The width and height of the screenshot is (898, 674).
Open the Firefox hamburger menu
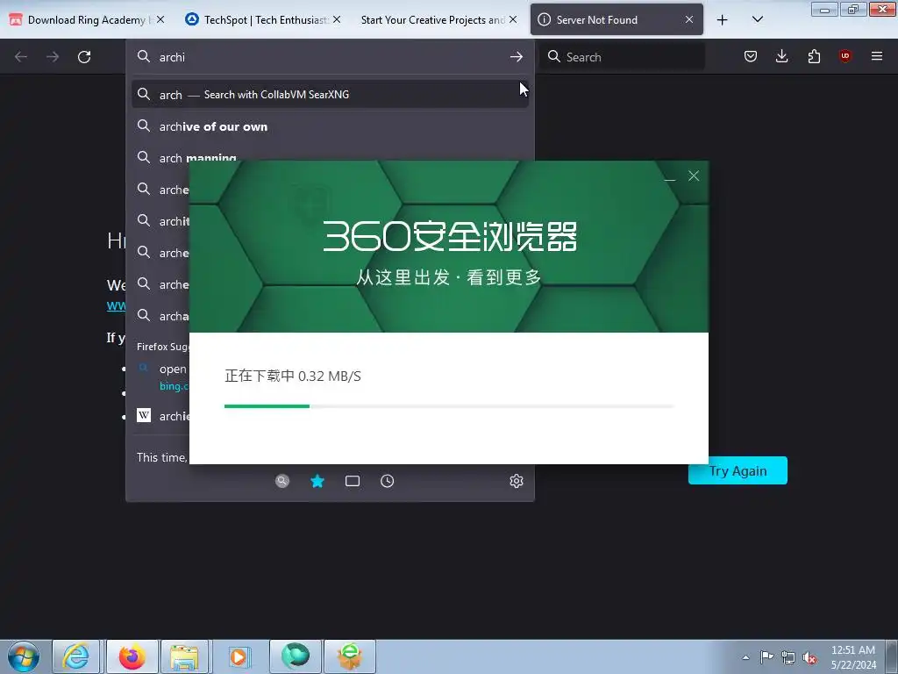(876, 56)
